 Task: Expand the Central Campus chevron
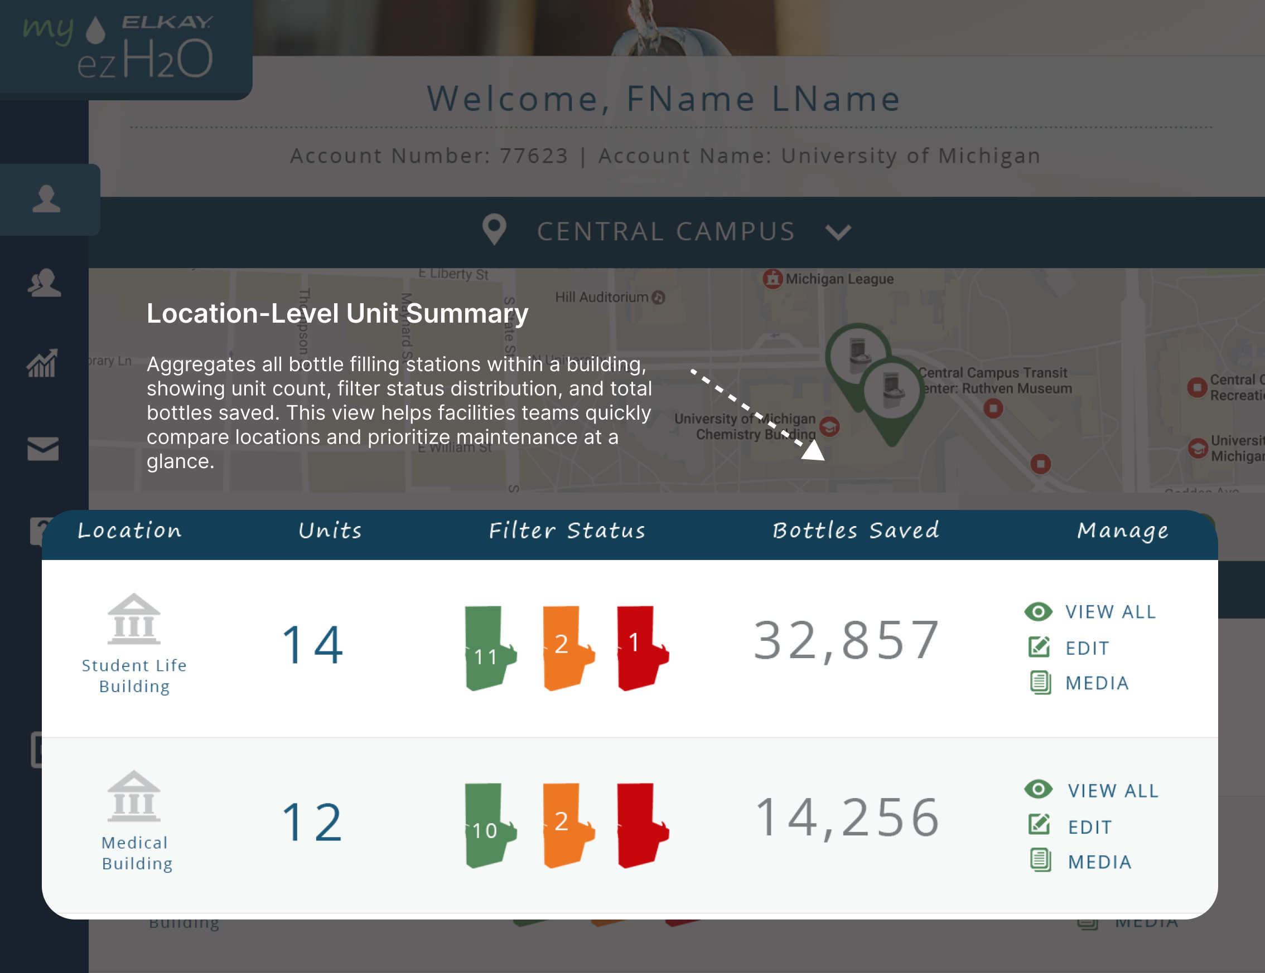click(838, 232)
